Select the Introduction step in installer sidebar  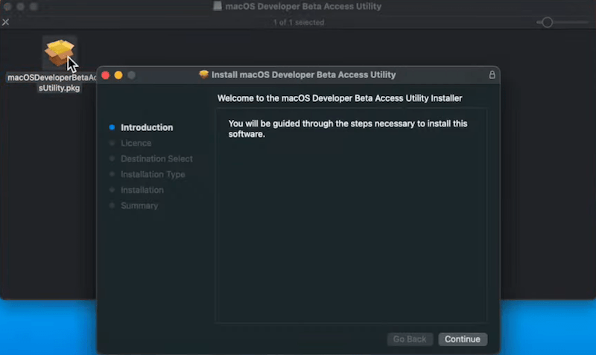pos(147,127)
